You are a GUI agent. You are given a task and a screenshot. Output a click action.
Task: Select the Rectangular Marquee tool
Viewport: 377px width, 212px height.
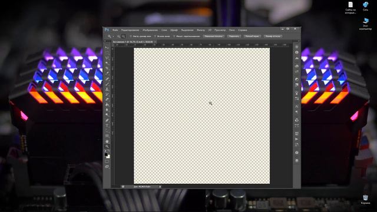click(x=107, y=53)
